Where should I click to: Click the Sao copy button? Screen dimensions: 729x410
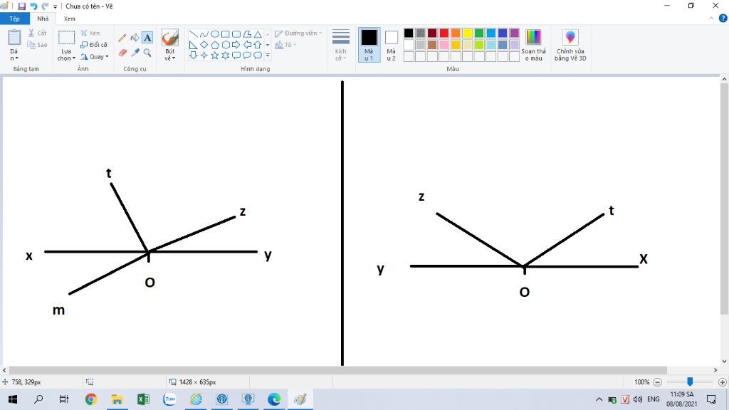(37, 45)
